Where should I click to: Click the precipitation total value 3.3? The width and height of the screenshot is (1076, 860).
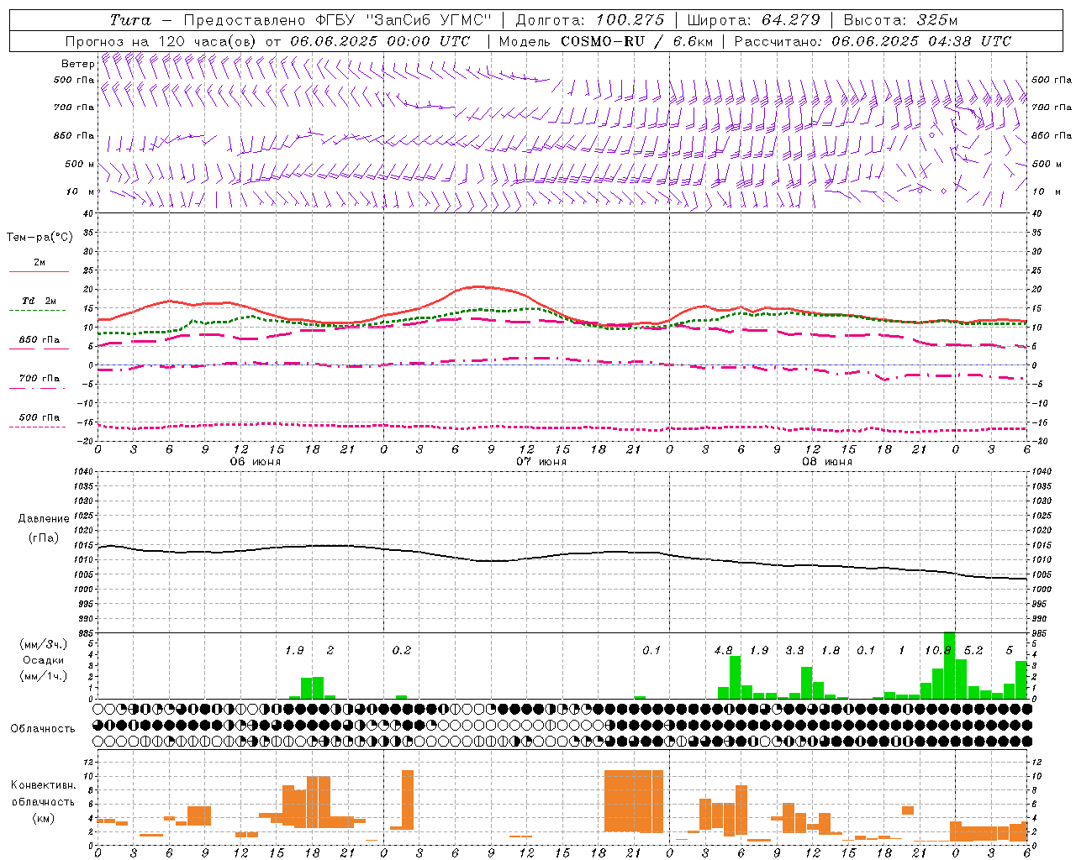click(x=794, y=651)
